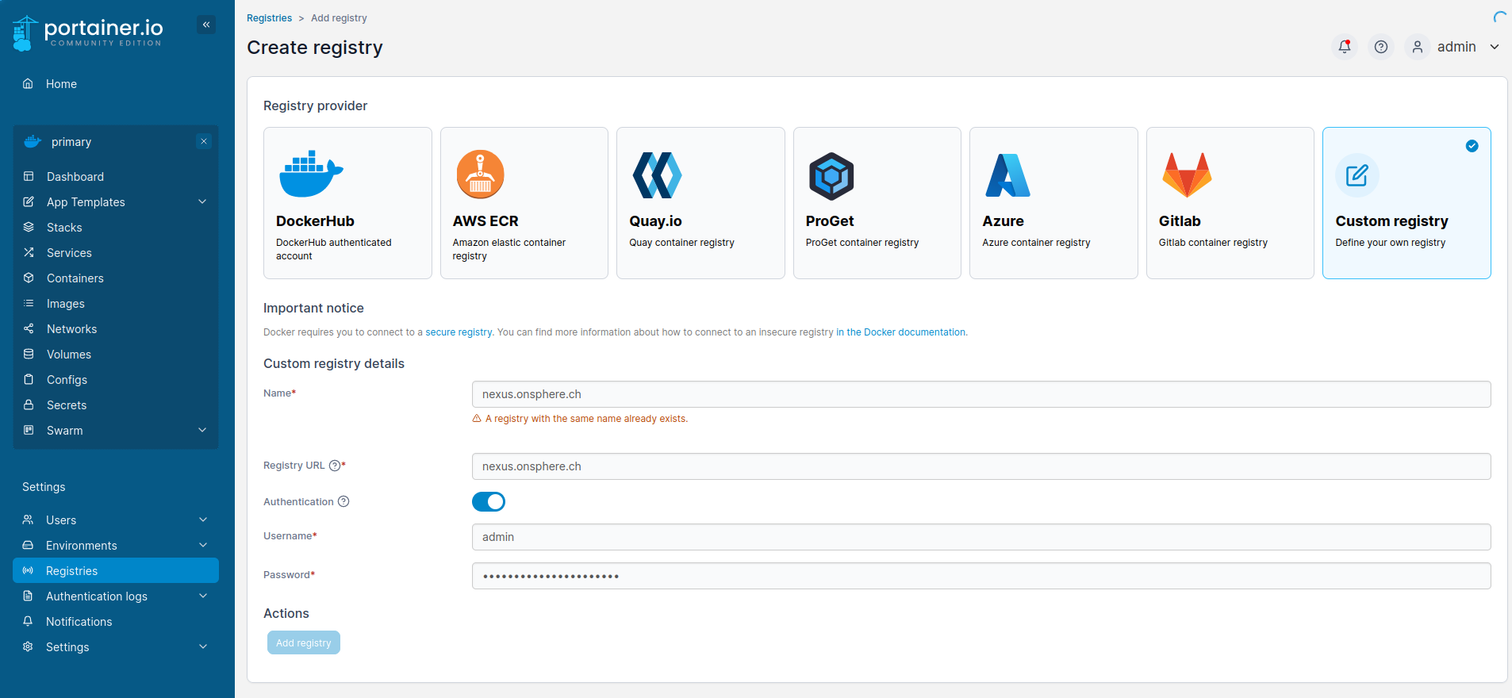
Task: Open Services in the sidebar
Action: [115, 252]
